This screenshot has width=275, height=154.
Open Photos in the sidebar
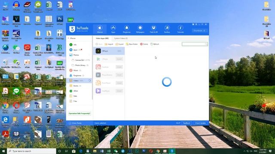(74, 55)
